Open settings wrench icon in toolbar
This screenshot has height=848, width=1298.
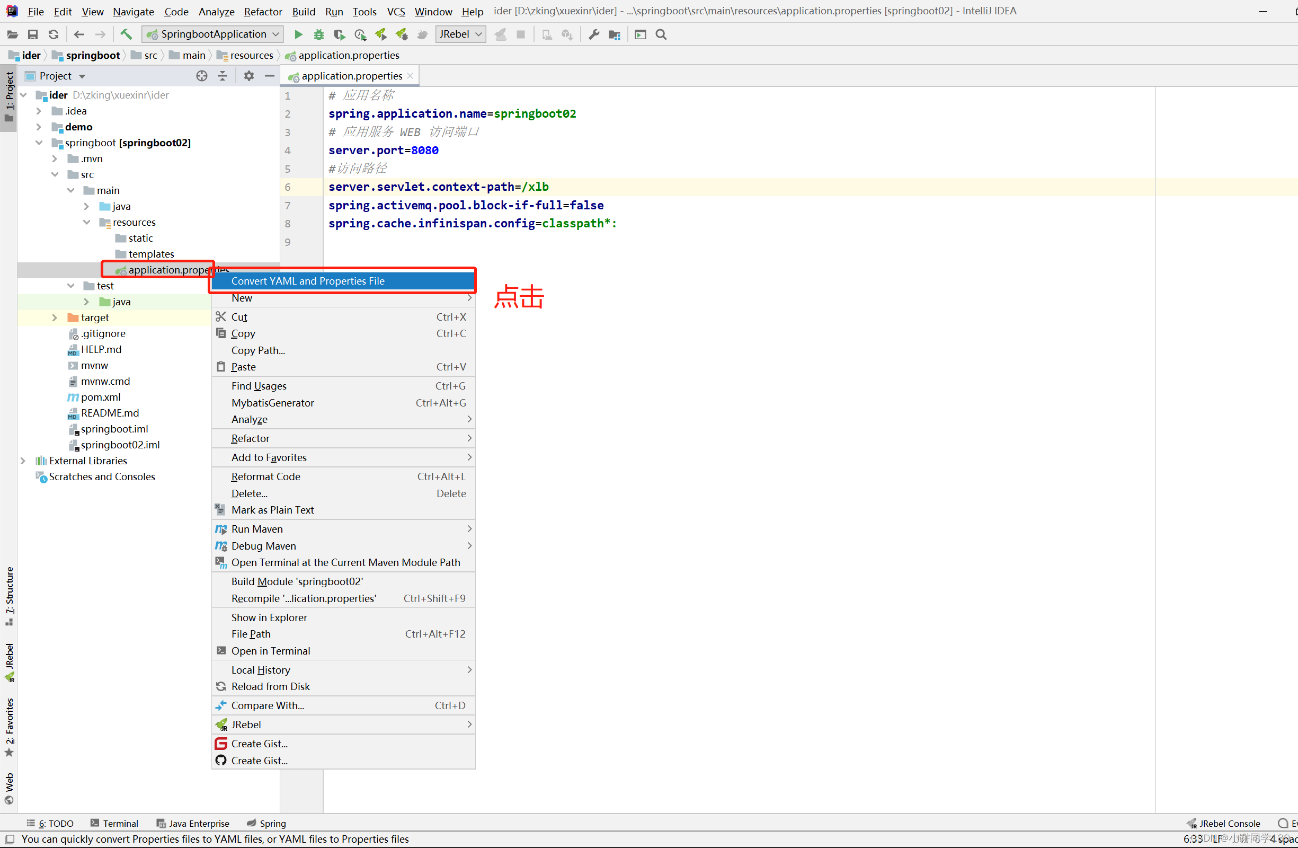point(594,34)
